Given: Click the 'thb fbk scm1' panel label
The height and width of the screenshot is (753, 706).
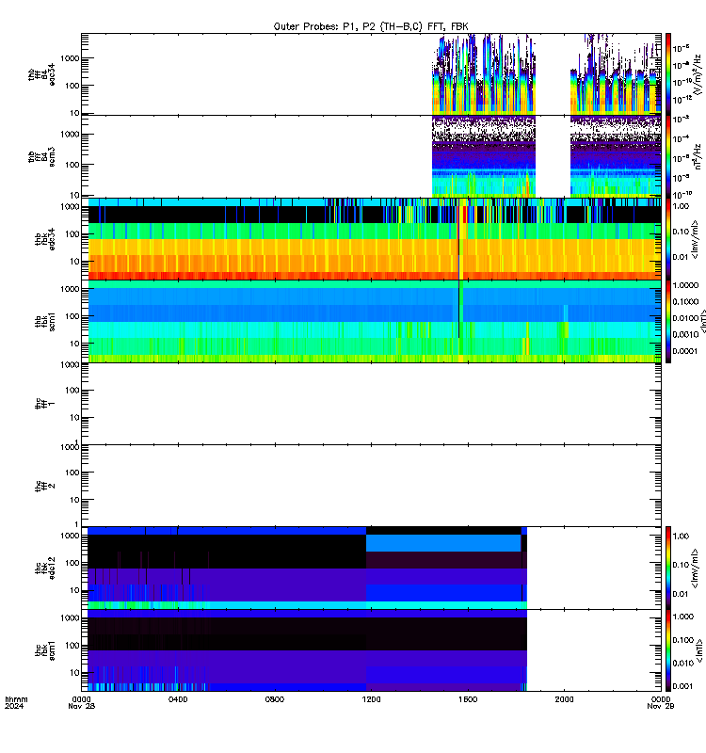Looking at the screenshot, I should (x=45, y=321).
